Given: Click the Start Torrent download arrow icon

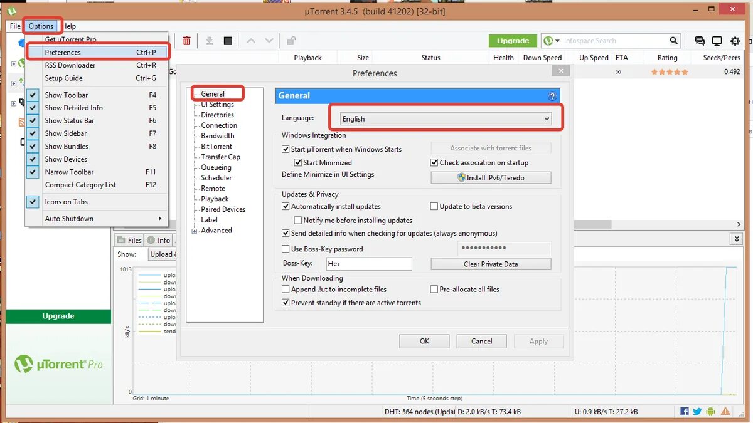Looking at the screenshot, I should pos(210,41).
